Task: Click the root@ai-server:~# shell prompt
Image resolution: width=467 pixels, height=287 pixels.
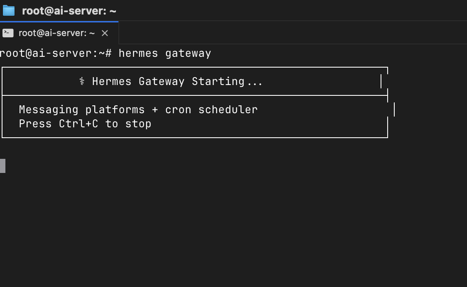Action: coord(56,53)
